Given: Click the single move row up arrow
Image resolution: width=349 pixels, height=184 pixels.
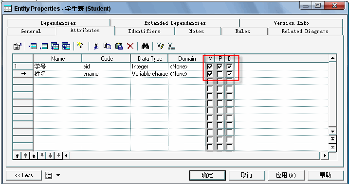Looking at the screenshot, I should (x=34, y=156).
